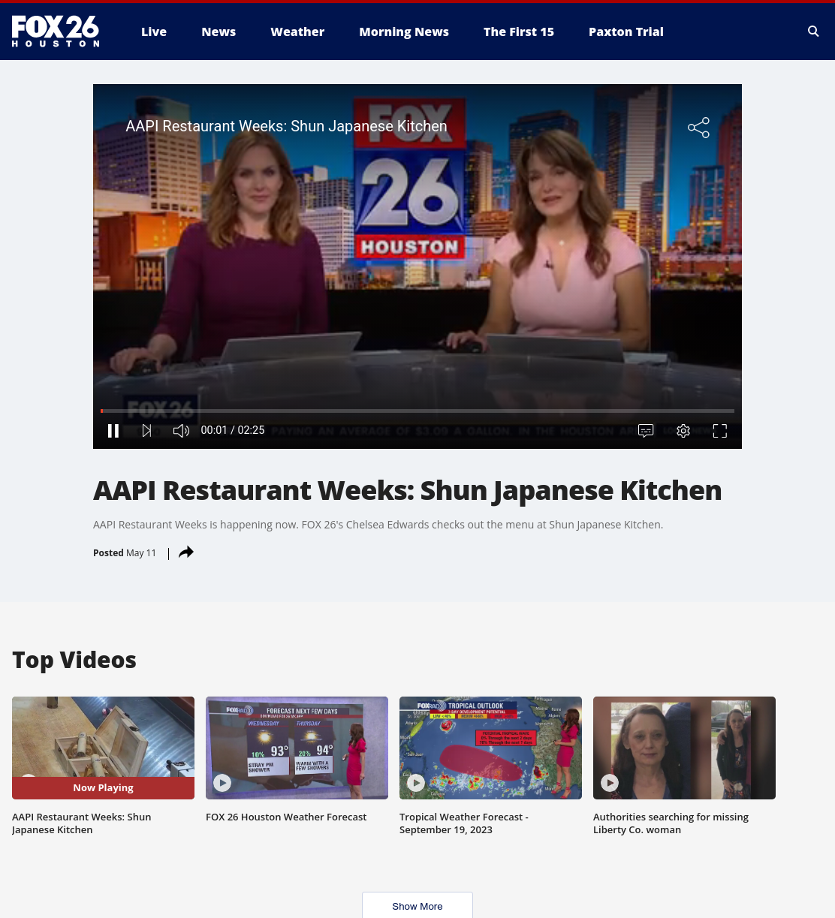Click the share icon on video overlay

coord(698,128)
